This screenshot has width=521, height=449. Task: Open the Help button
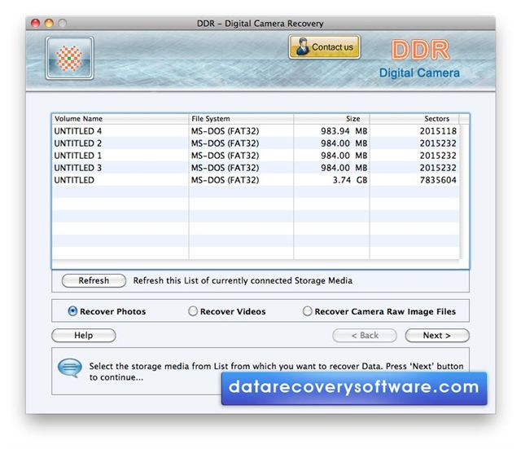[84, 335]
